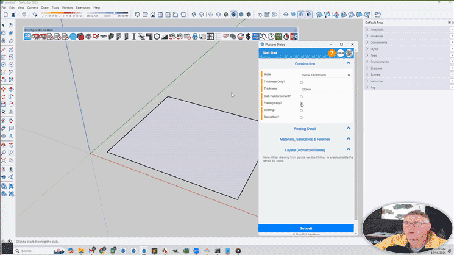454x255 pixels.
Task: Select the arrow Select tool
Action: 4,26
